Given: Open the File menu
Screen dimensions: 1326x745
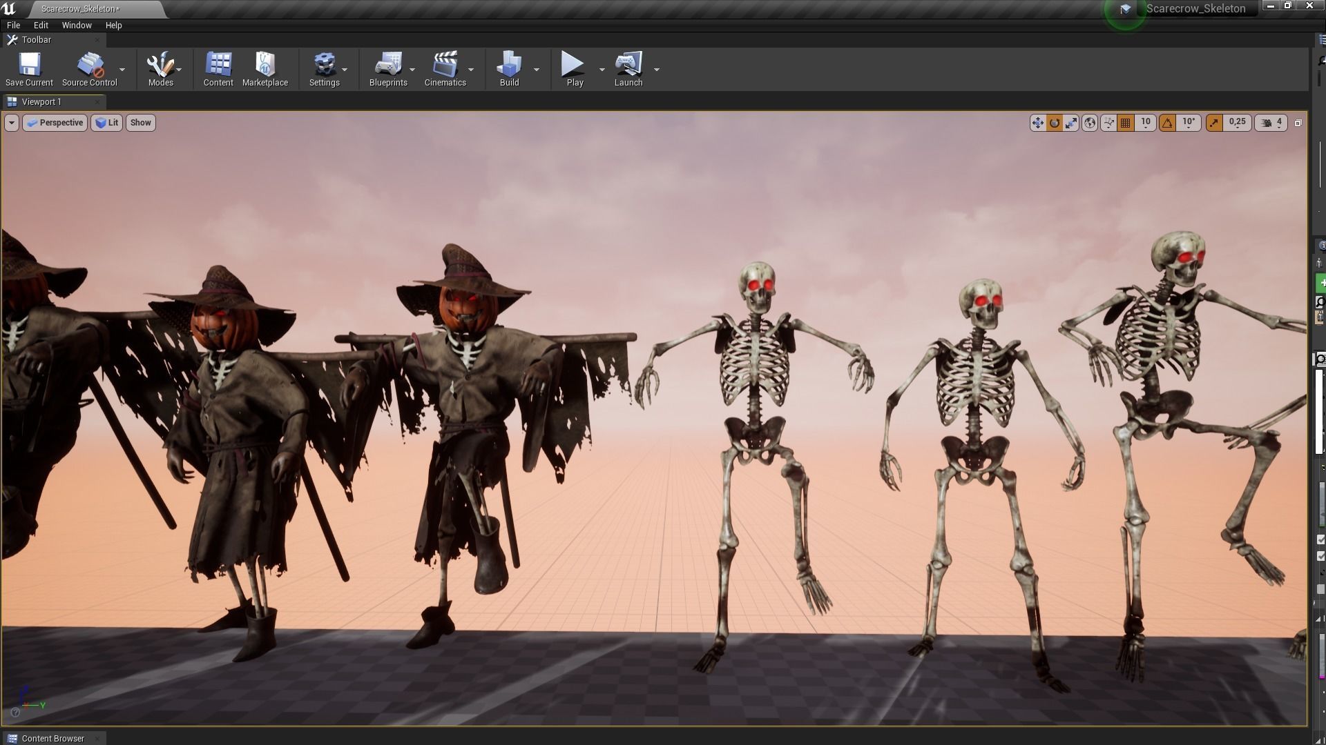Looking at the screenshot, I should pyautogui.click(x=13, y=25).
